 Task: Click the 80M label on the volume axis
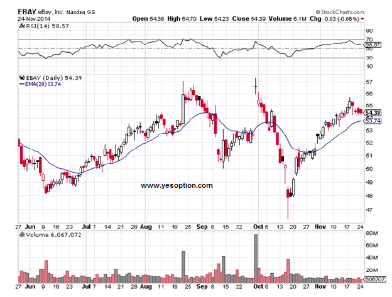371,234
